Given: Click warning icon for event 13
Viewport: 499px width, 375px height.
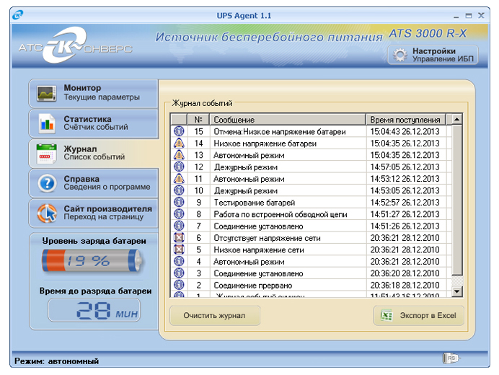Looking at the screenshot, I should pos(179,155).
